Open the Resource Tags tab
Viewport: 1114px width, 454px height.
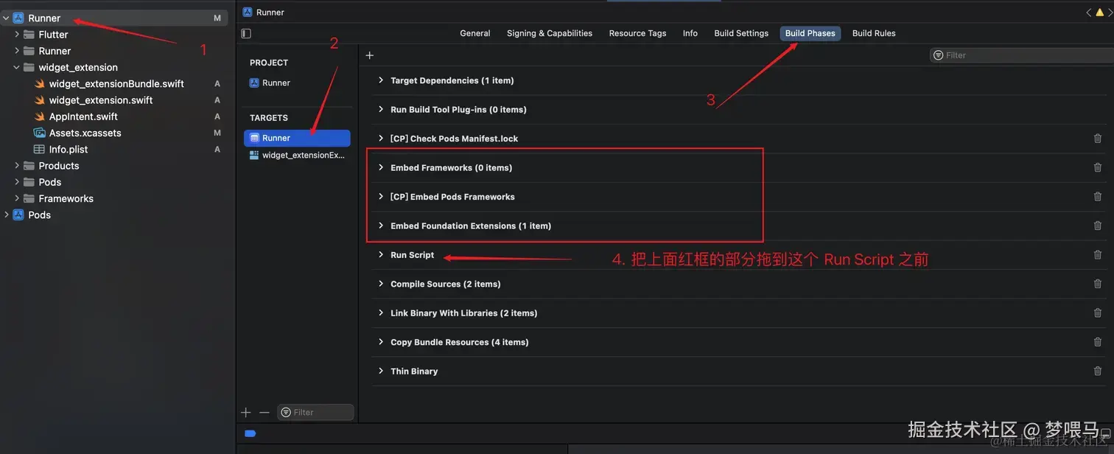click(637, 33)
